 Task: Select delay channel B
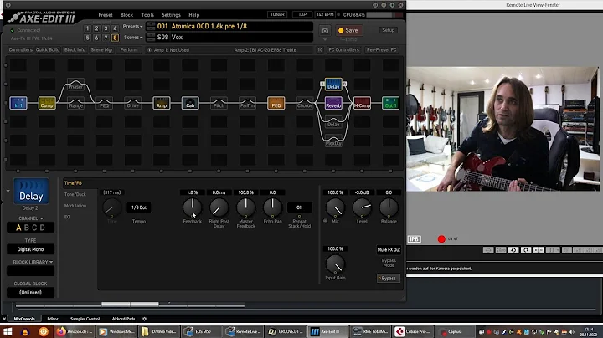click(x=27, y=228)
